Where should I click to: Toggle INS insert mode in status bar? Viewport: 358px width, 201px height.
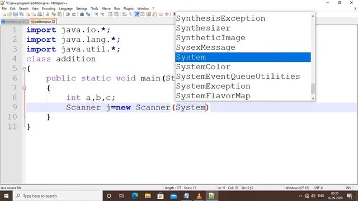tap(348, 188)
